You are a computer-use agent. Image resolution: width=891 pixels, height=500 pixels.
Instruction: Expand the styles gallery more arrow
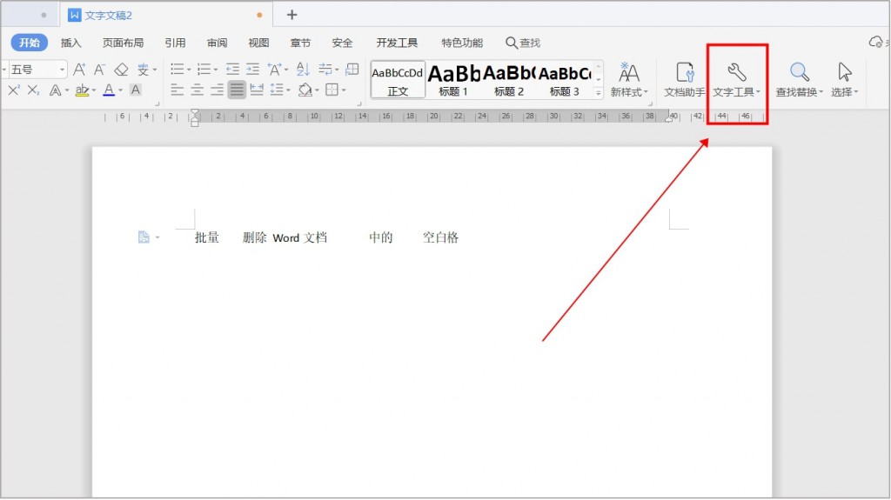[x=598, y=93]
